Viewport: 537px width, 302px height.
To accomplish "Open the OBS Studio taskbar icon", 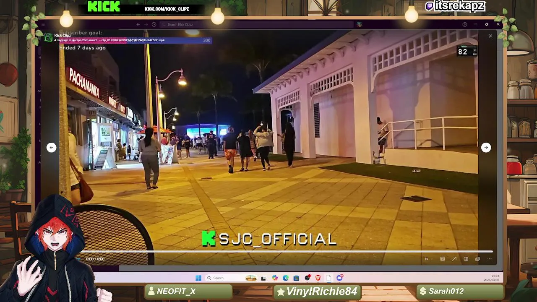I will tap(308, 278).
